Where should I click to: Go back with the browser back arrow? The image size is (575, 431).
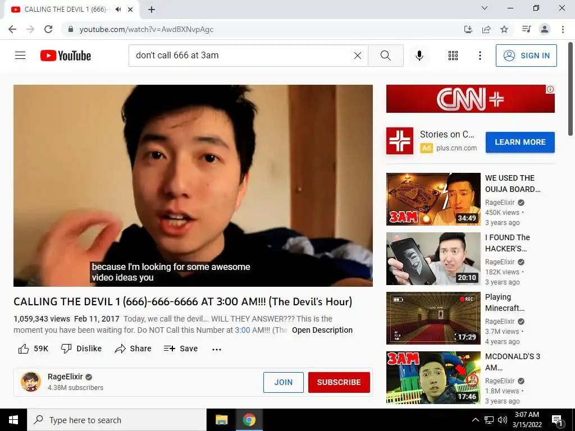(12, 29)
